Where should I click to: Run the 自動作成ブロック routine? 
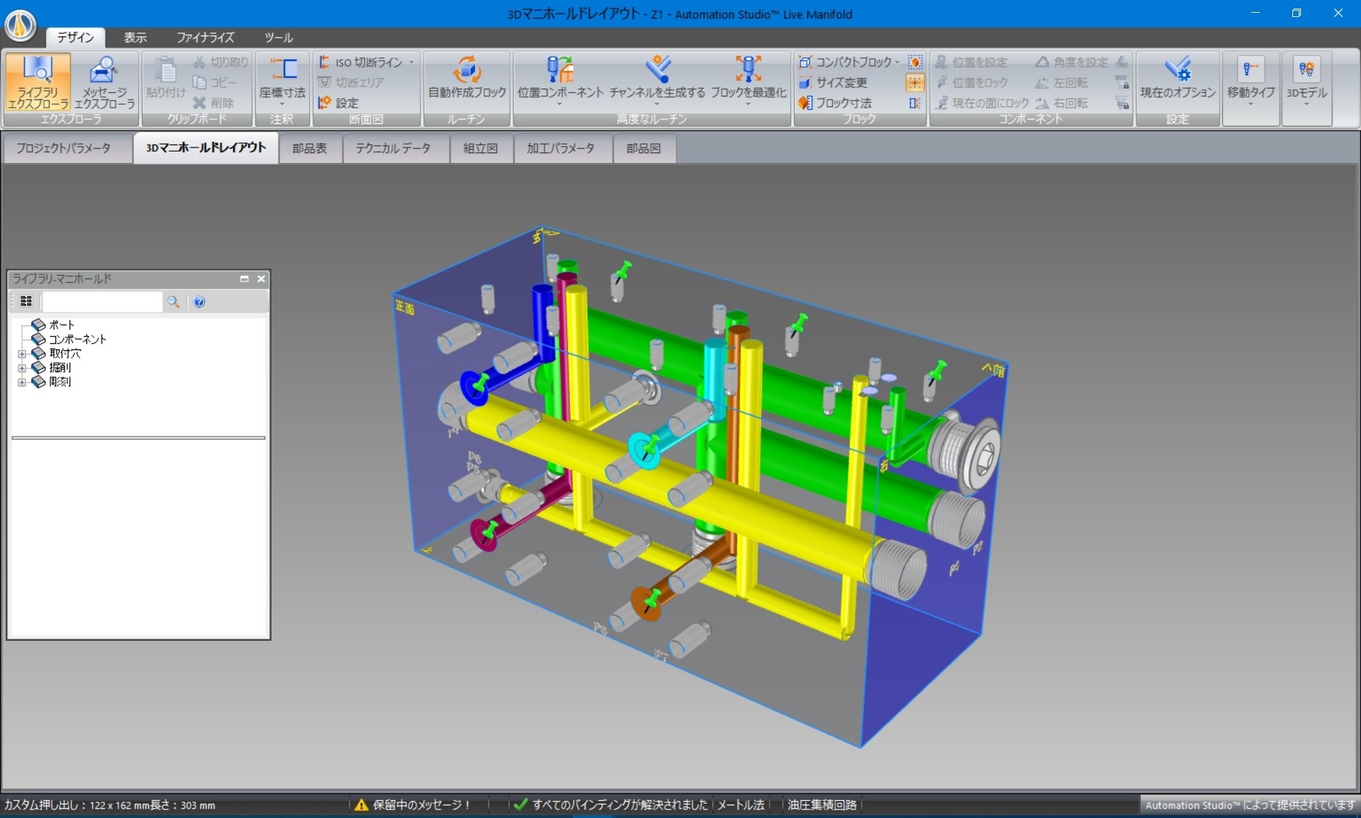click(x=467, y=78)
